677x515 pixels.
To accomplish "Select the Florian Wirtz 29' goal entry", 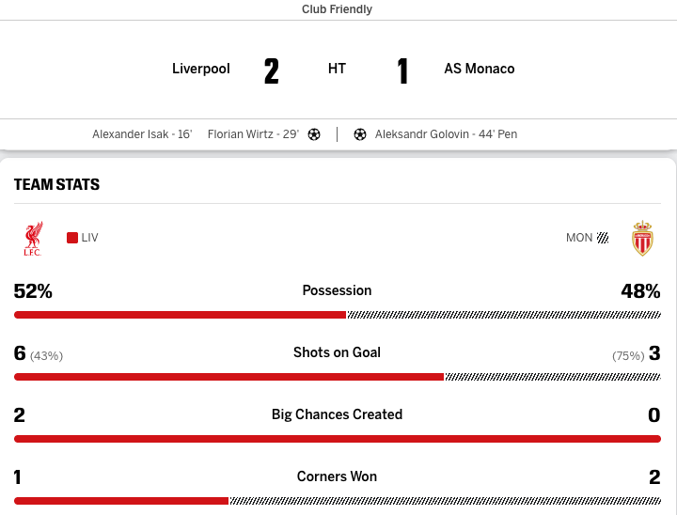I will (x=253, y=134).
